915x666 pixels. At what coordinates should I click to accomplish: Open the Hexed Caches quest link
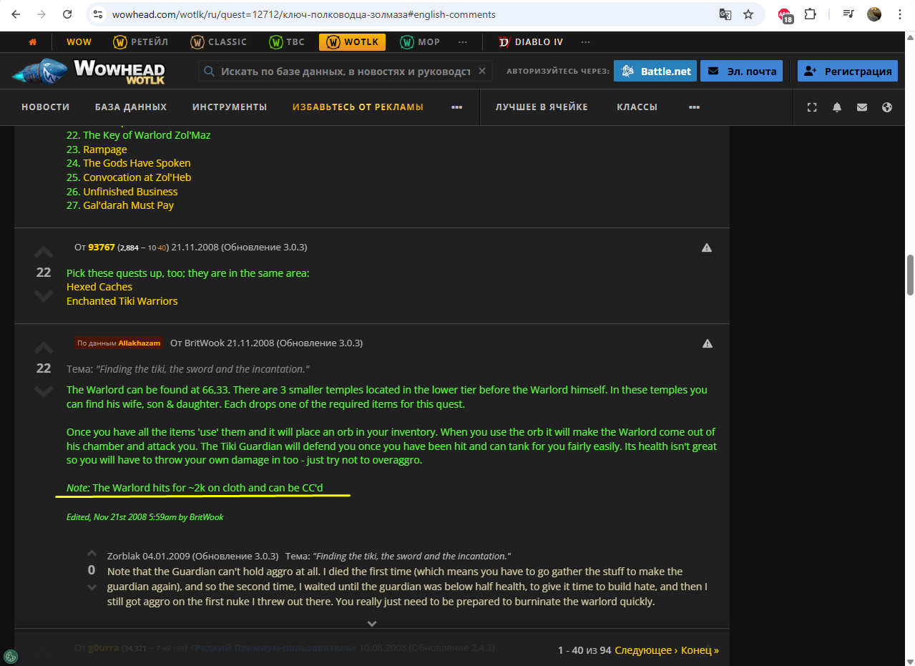tap(99, 287)
